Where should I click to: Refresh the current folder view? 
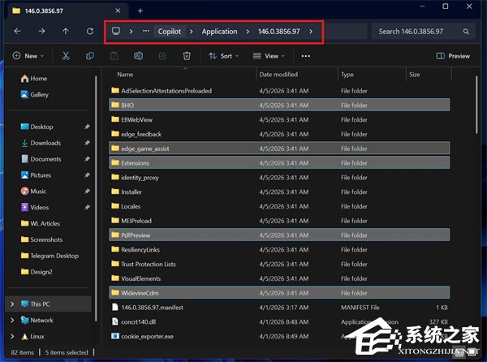(x=90, y=31)
